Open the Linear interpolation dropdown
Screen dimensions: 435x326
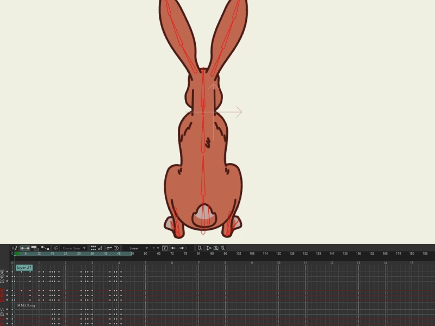tap(136, 248)
